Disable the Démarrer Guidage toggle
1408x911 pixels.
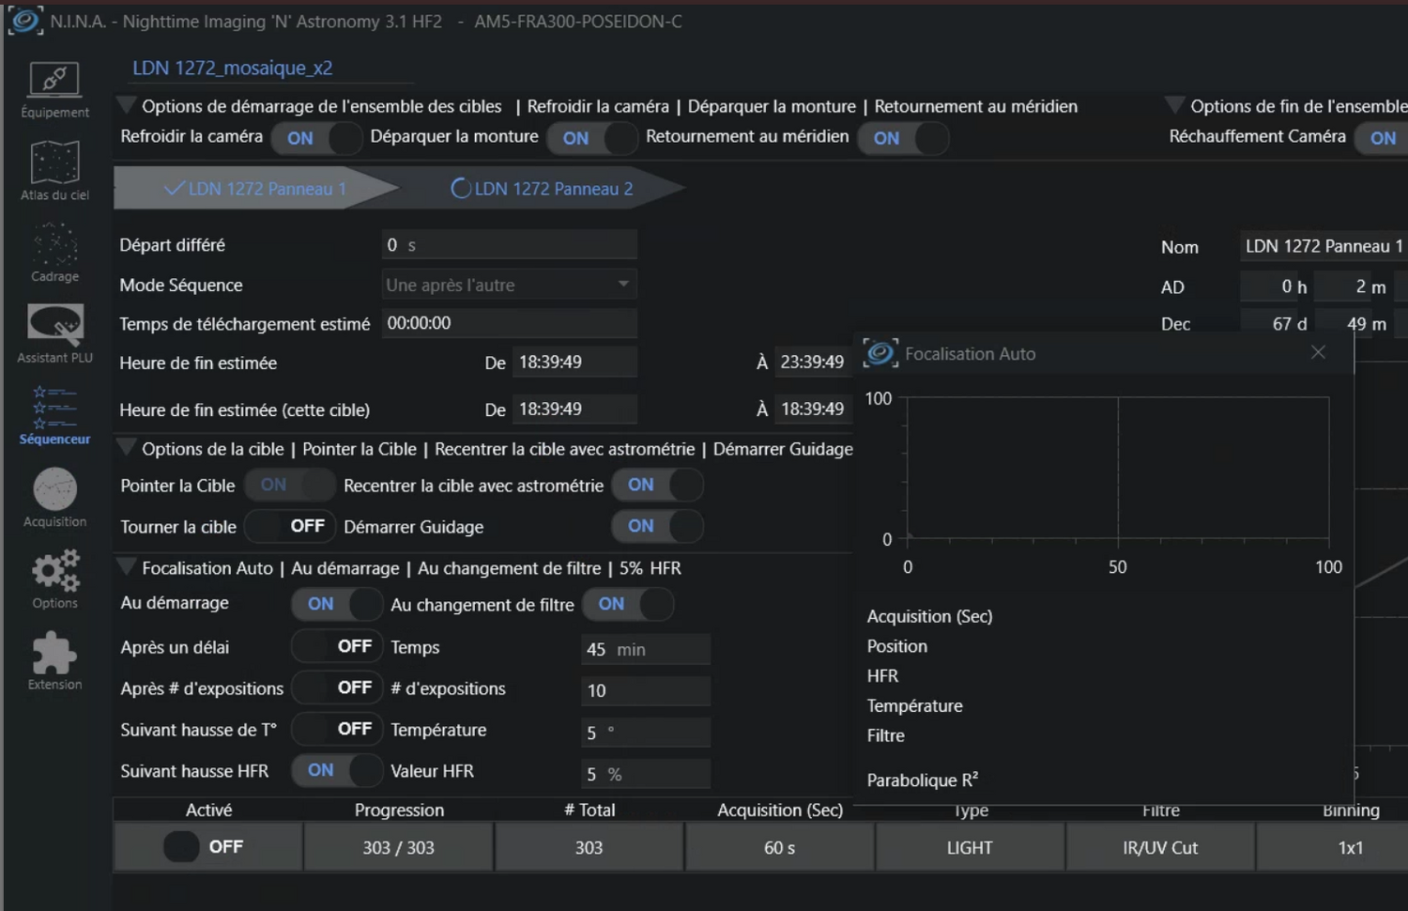657,526
